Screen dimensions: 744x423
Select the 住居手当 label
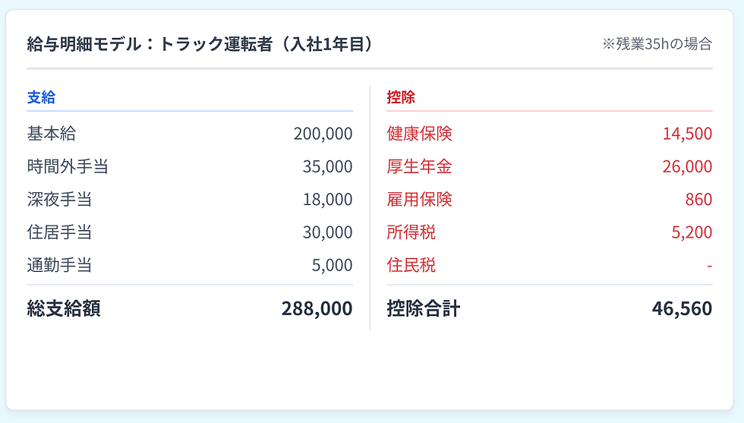59,232
